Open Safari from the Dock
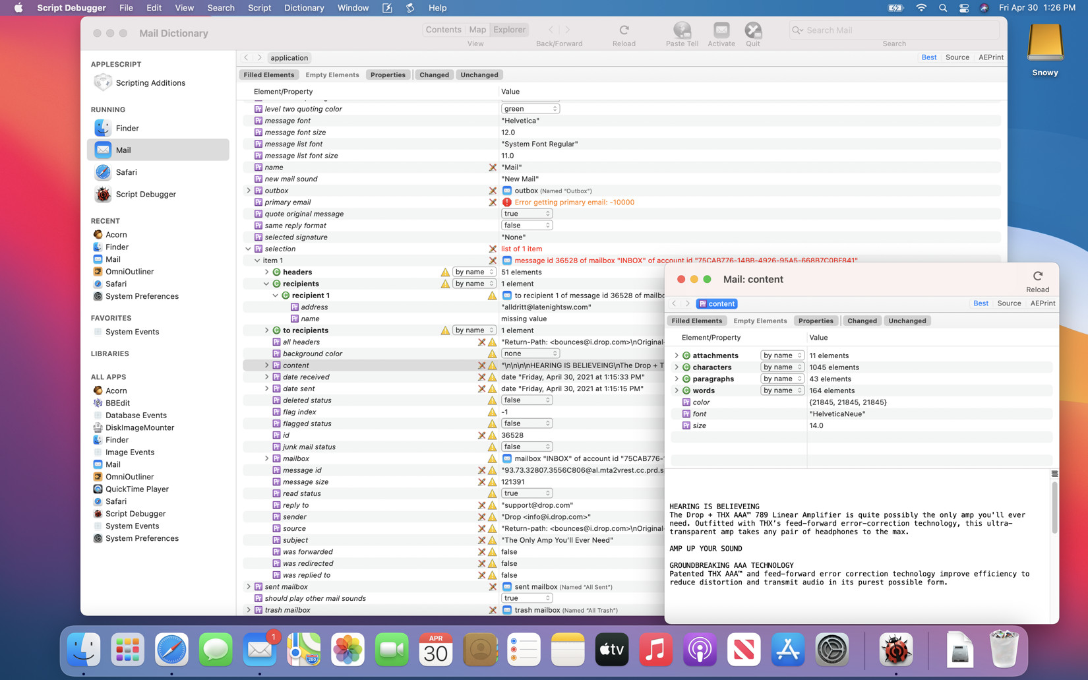1088x680 pixels. (171, 650)
